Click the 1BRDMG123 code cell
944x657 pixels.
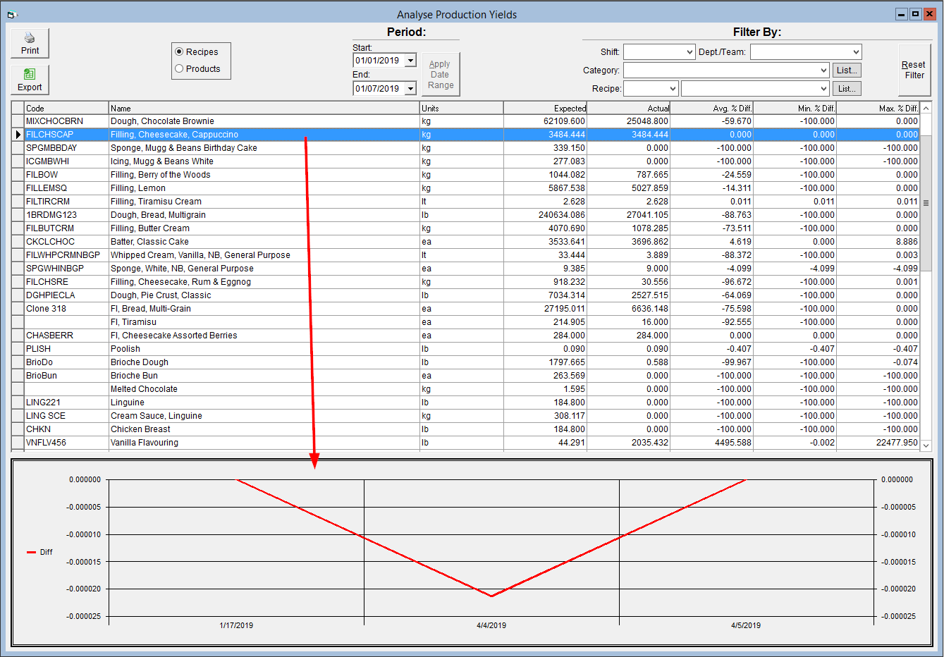pyautogui.click(x=66, y=215)
